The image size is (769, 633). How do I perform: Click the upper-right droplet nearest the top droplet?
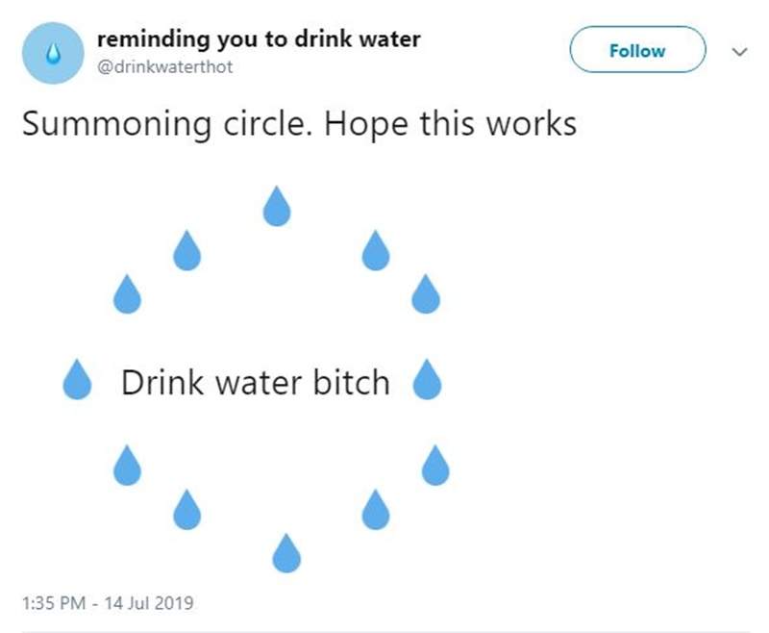pyautogui.click(x=376, y=251)
